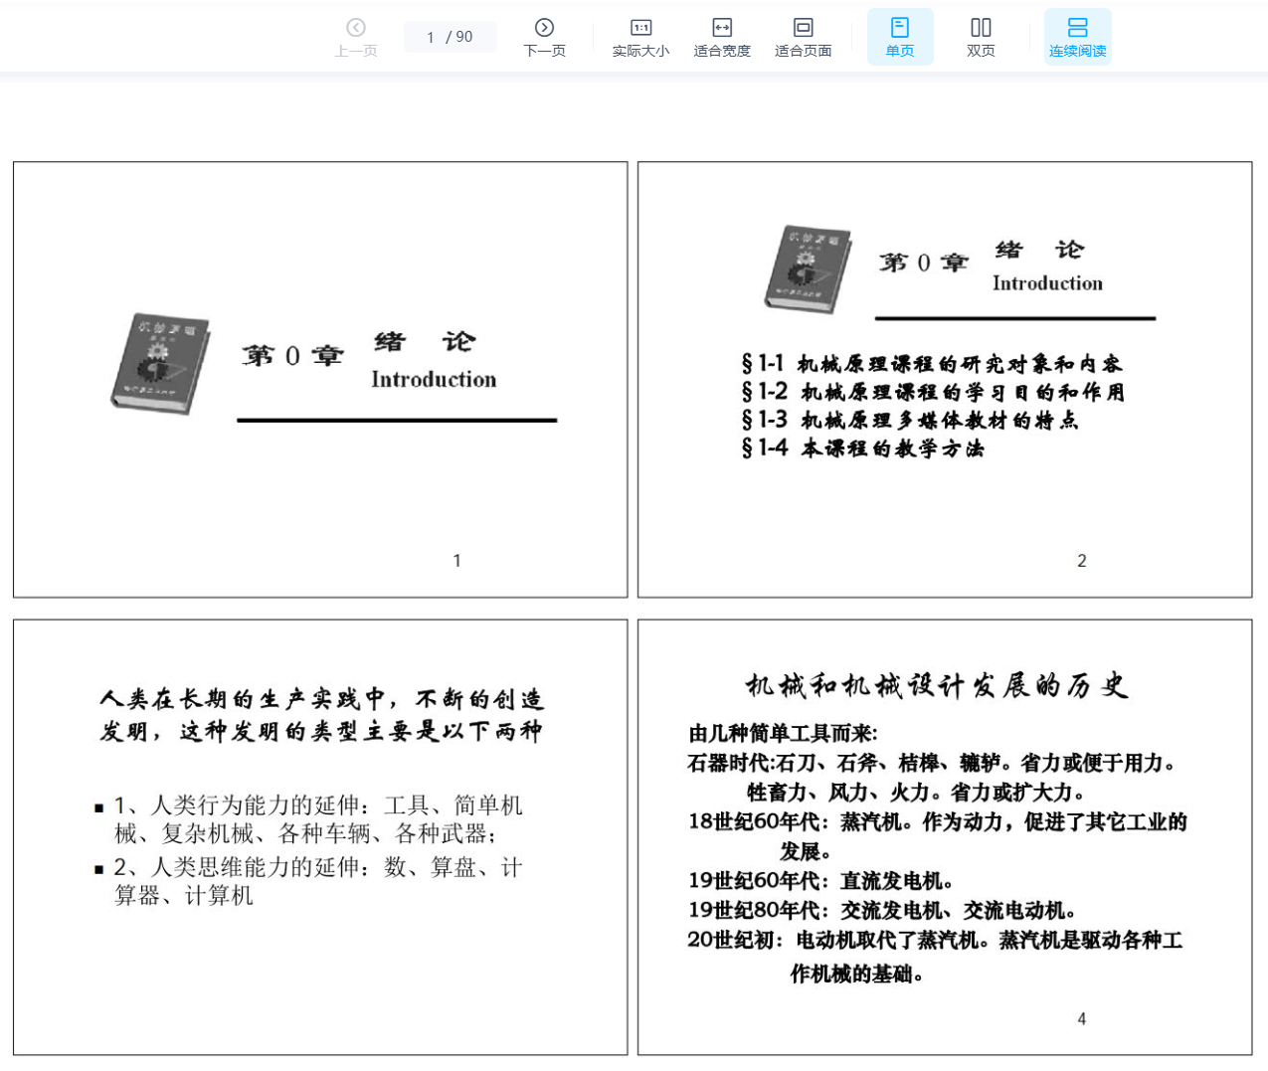Viewport: 1268px width, 1071px height.
Task: Click the book icon on slide 2
Action: click(808, 268)
